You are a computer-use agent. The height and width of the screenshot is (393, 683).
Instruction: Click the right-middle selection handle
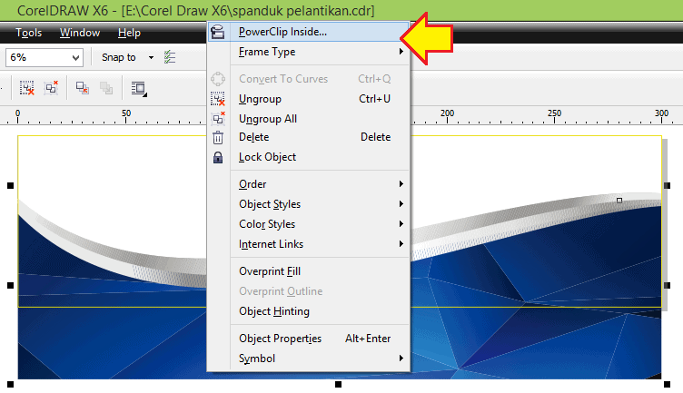(x=667, y=286)
